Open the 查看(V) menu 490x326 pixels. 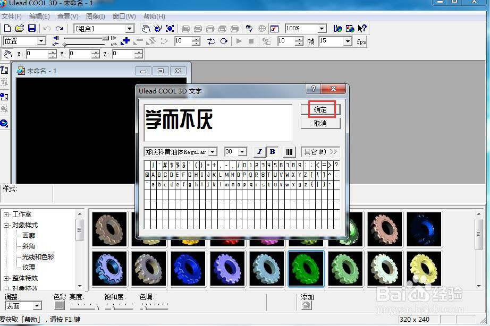[x=68, y=16]
